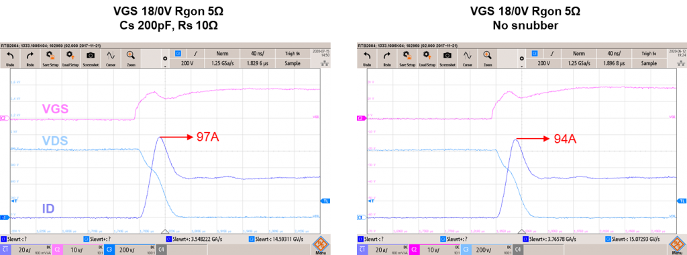The image size is (687, 255).
Task: Click Redo in the No snubber scope
Action: 387,58
